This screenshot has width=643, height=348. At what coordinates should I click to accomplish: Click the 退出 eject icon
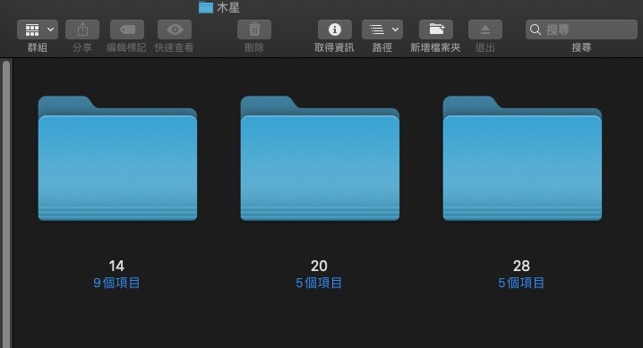[x=485, y=30]
